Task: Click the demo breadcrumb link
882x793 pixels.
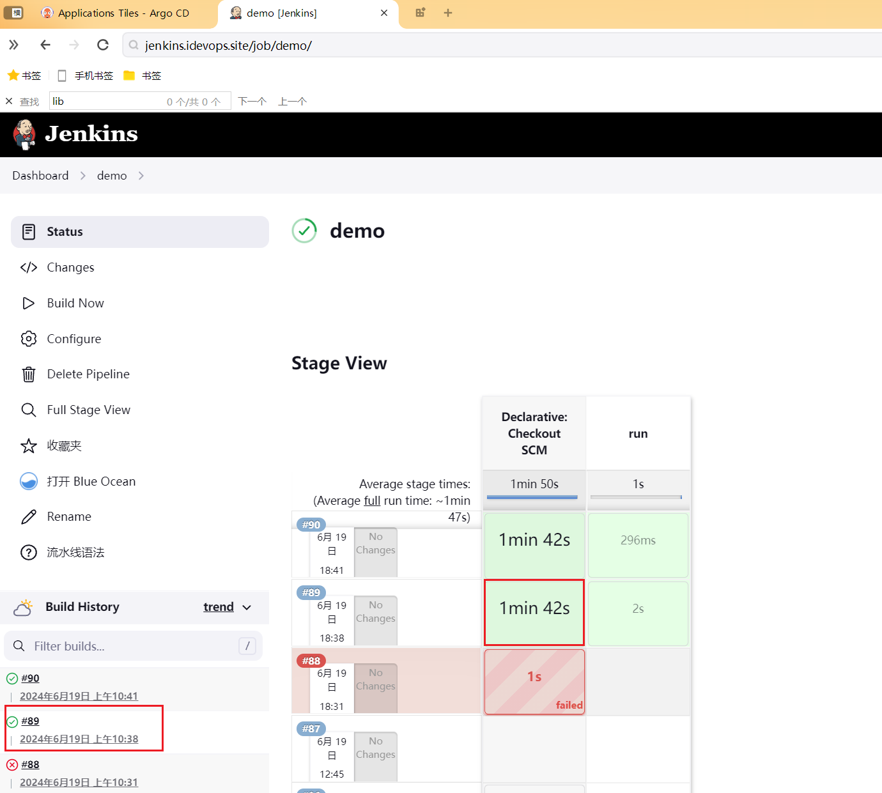Action: pyautogui.click(x=112, y=176)
